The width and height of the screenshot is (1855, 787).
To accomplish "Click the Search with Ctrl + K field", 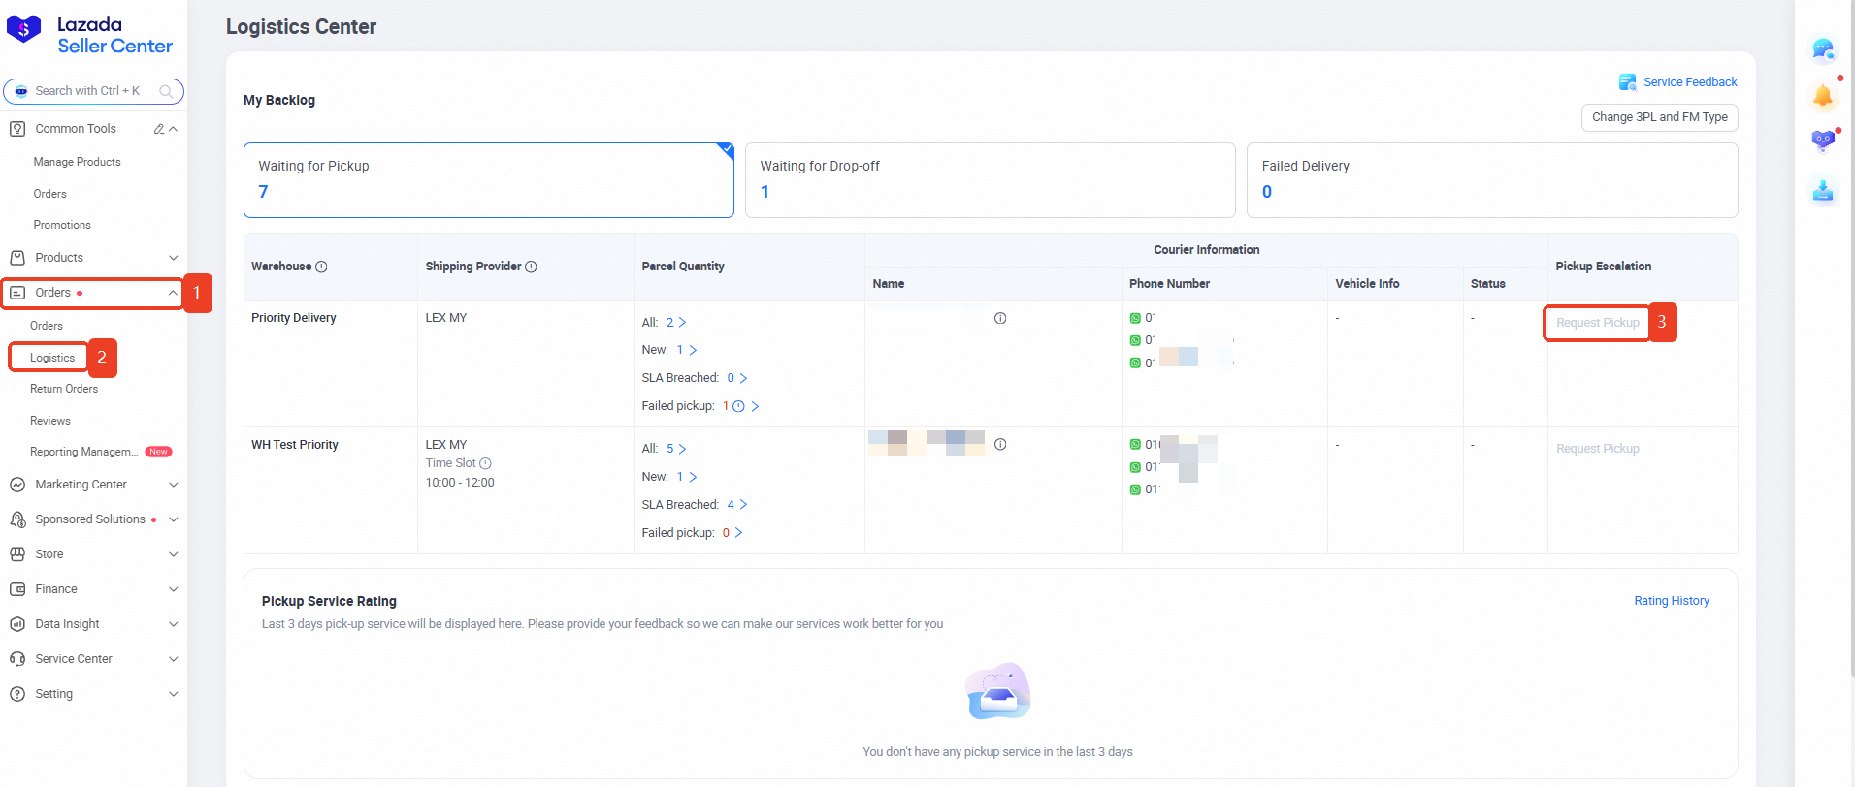I will 93,91.
